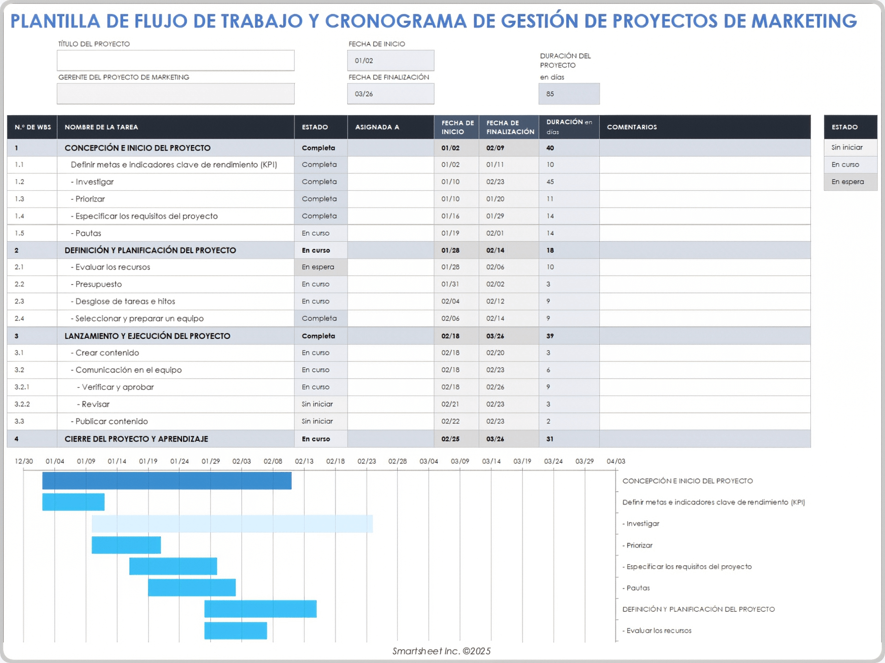This screenshot has width=885, height=663.
Task: Open the status cell for Publicar contenido
Action: coord(321,421)
